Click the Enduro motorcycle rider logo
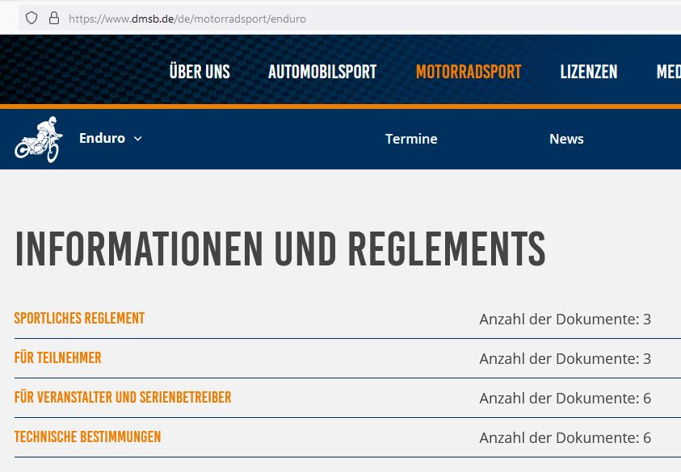The height and width of the screenshot is (472, 681). pos(38,139)
